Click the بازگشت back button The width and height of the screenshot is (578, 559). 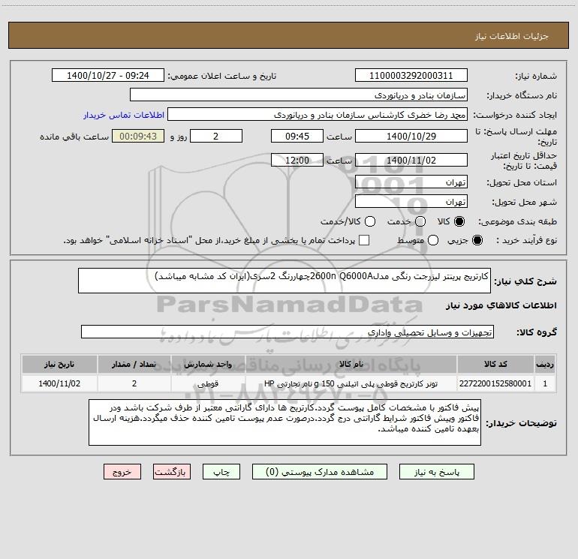click(x=172, y=472)
